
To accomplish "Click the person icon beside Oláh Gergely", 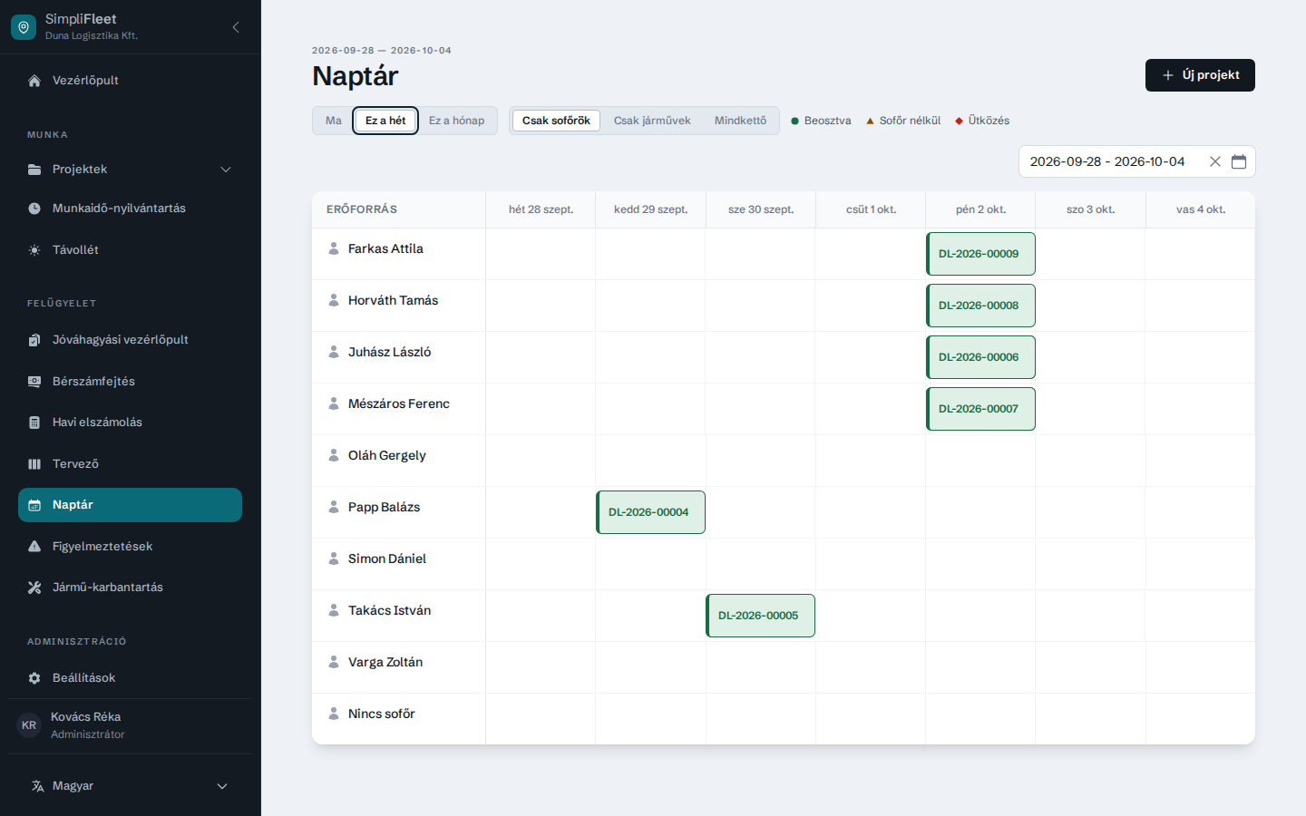I will (x=334, y=455).
